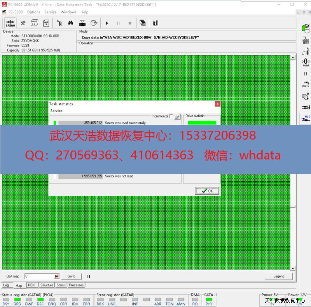Click the Go to button

(72, 276)
